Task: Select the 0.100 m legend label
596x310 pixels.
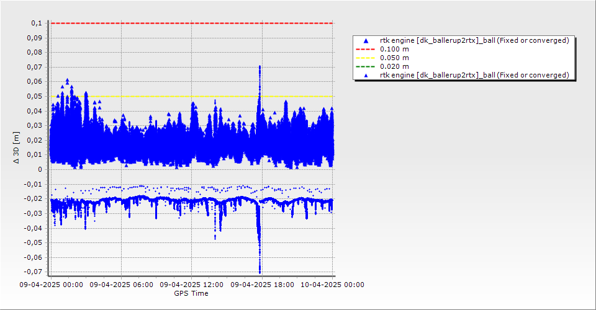Action: click(x=394, y=49)
